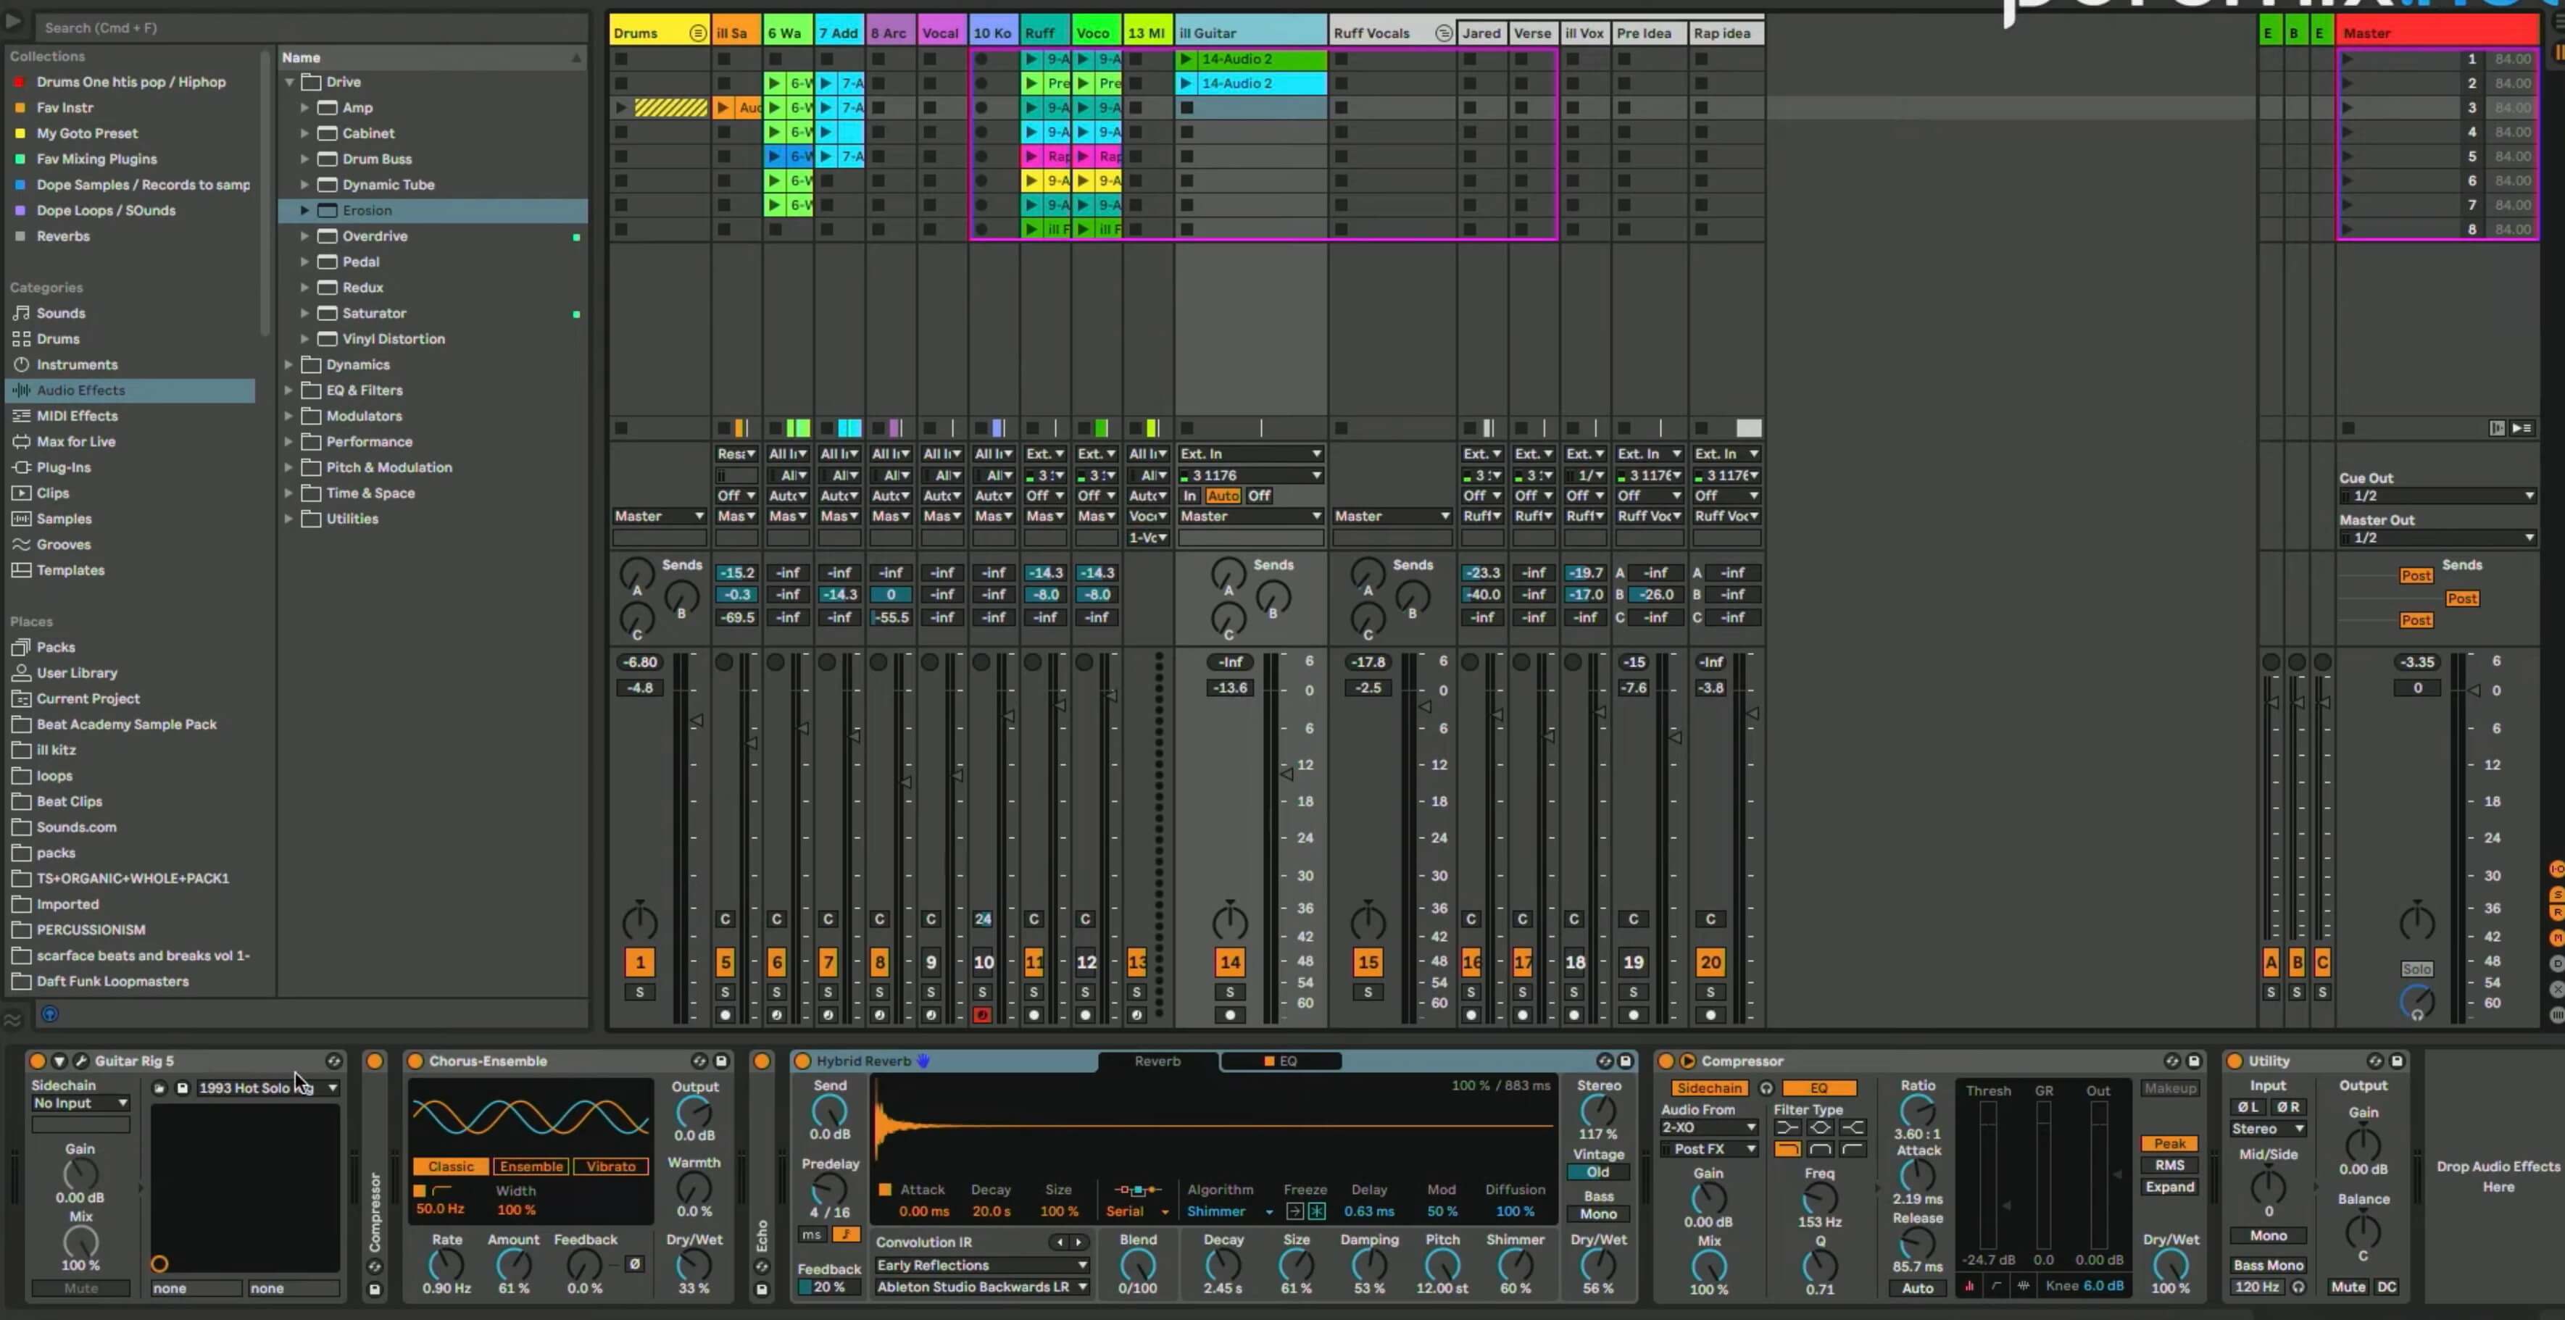The width and height of the screenshot is (2565, 1320).
Task: Toggle left phase invert ØL in Utility
Action: tap(2248, 1107)
